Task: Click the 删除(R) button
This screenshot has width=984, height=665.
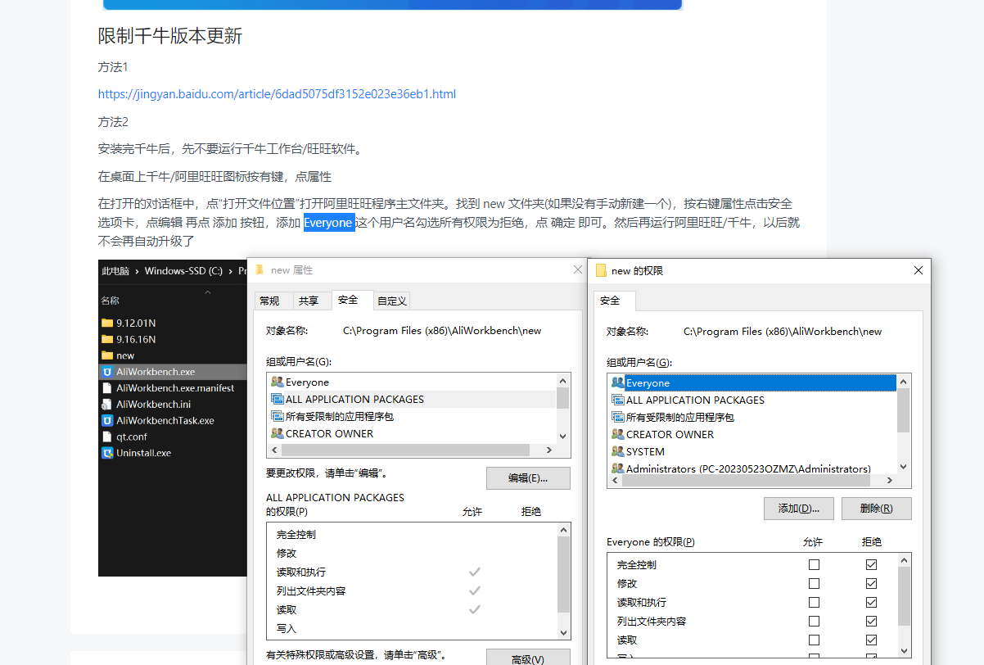Action: (876, 509)
